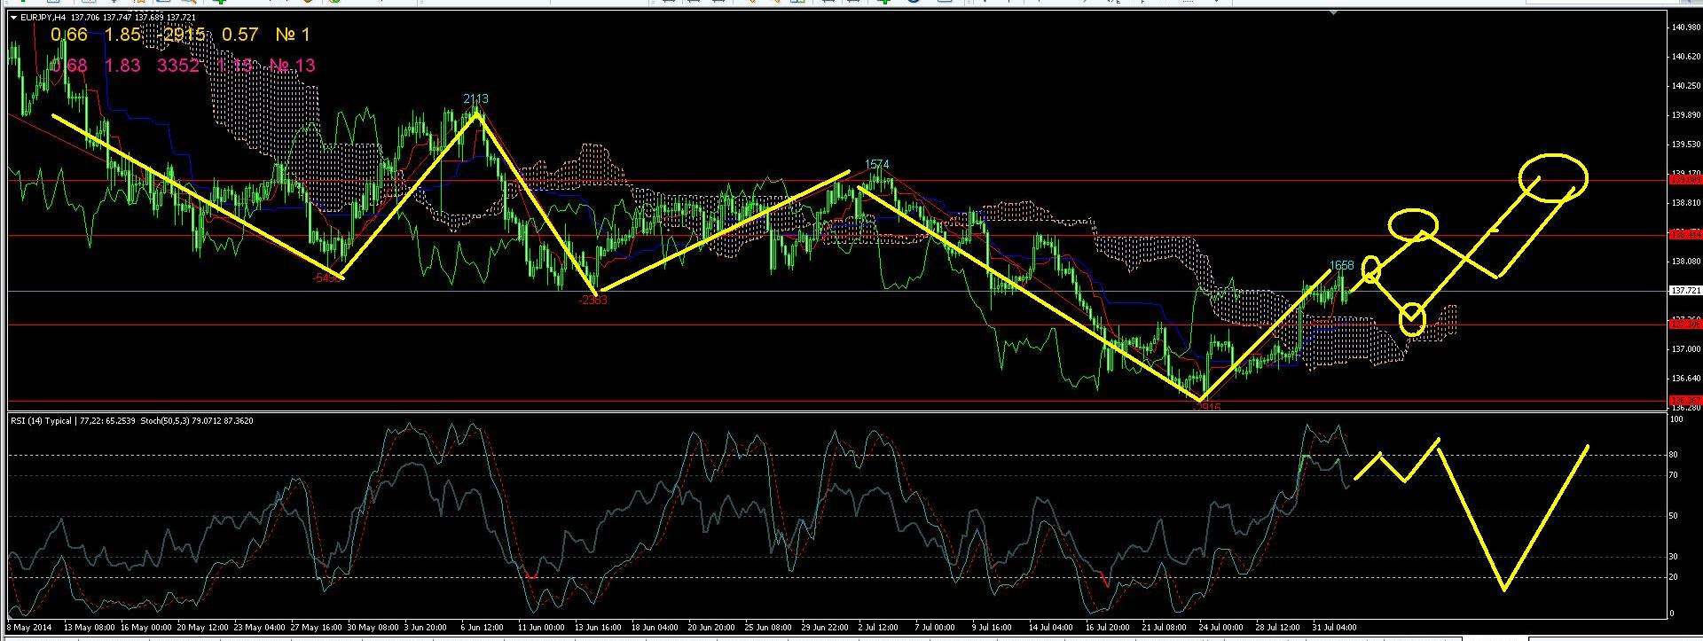The height and width of the screenshot is (641, 1703).
Task: Click the 11 Jun 00:00 time axis label
Action: pos(540,627)
